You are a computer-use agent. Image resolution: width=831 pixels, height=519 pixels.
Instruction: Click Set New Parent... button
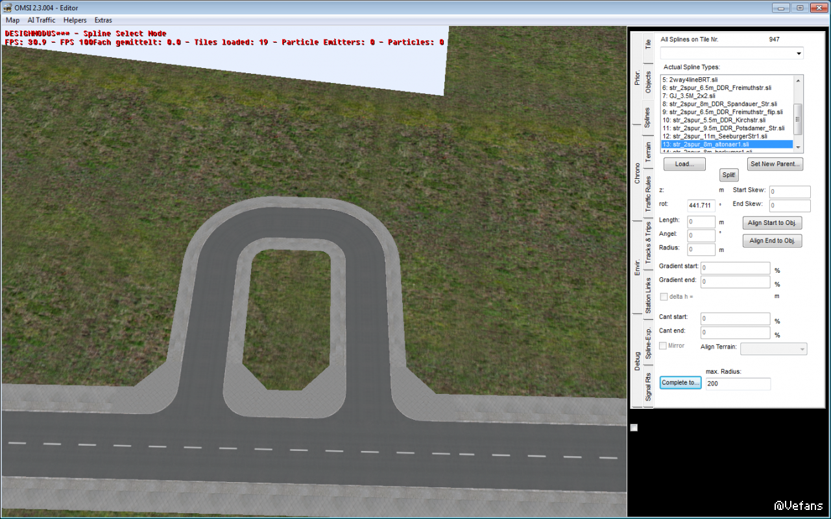tap(775, 164)
